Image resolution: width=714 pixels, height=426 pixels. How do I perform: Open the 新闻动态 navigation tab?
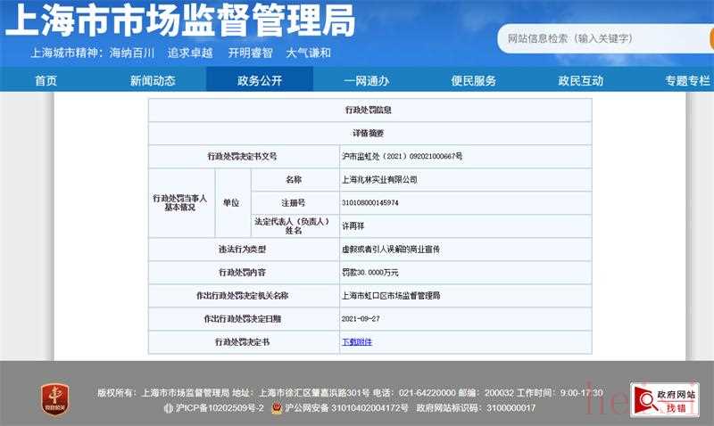153,80
